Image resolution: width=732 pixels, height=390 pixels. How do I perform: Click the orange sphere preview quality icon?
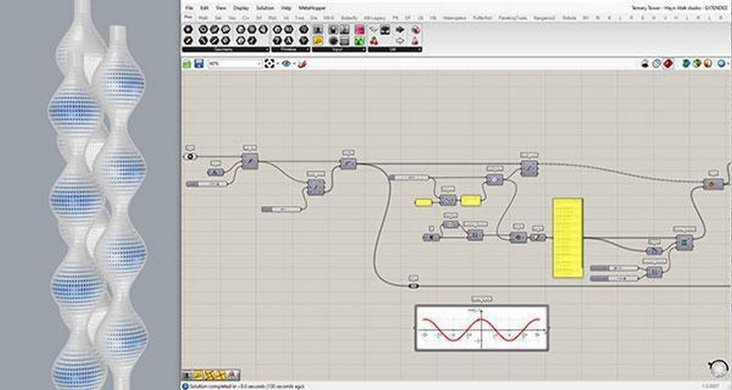coord(707,63)
